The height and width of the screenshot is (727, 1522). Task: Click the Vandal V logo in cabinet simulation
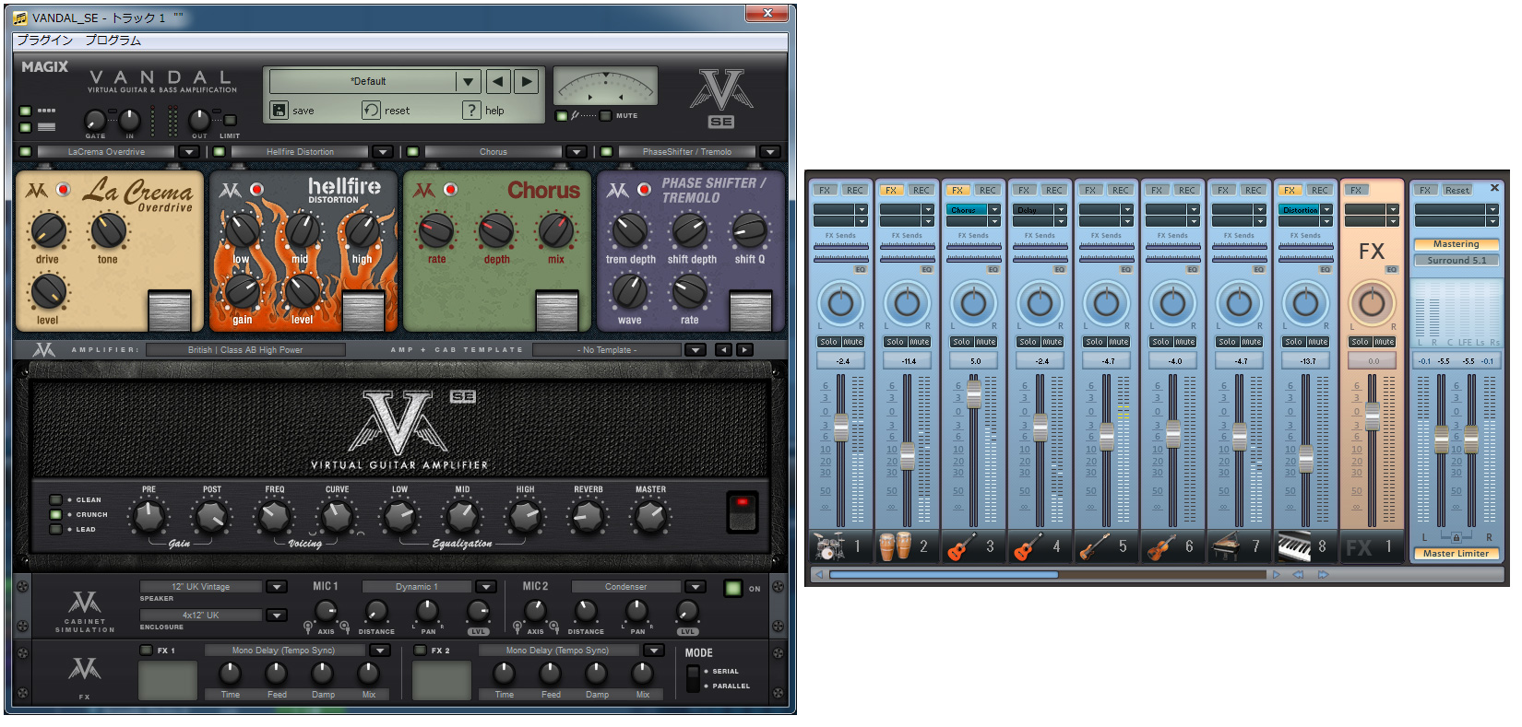[x=85, y=604]
